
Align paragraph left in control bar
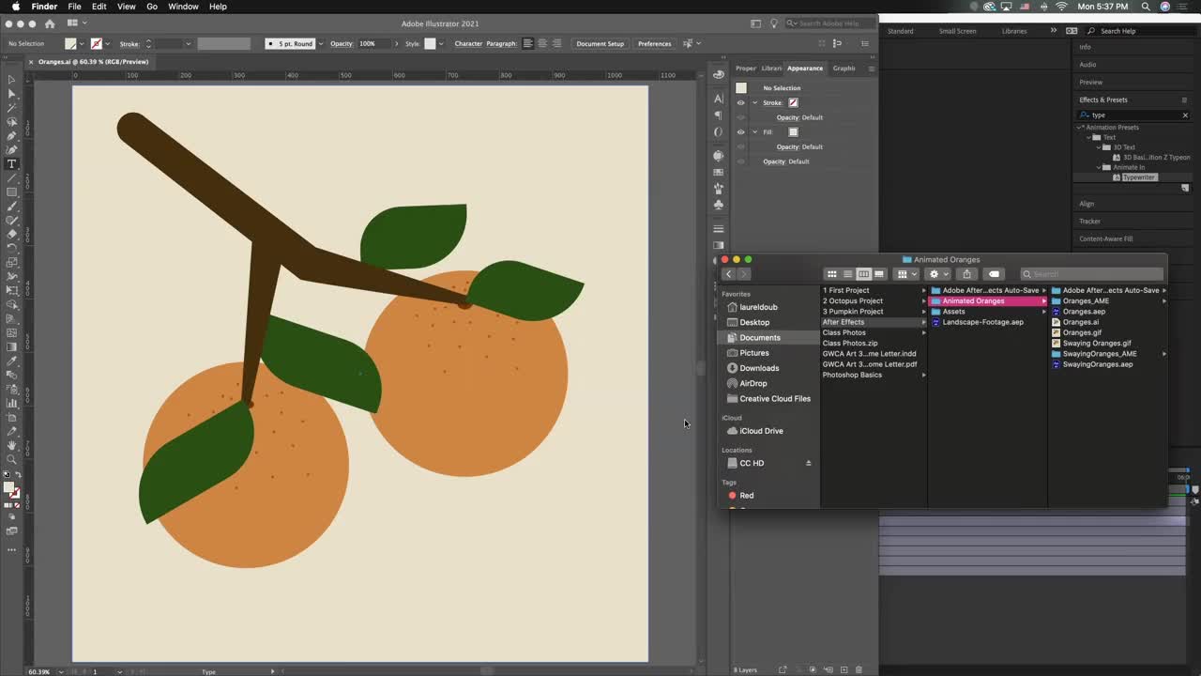[x=527, y=43]
